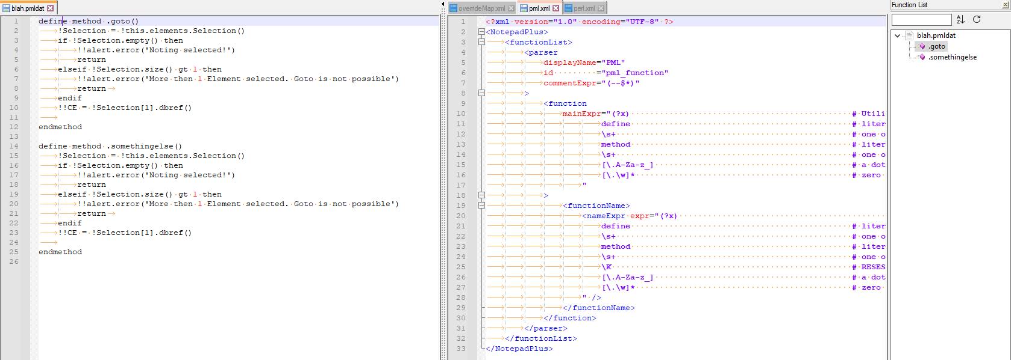Toggle the fold marker on line 8
Screen dimensions: 1011x360
481,93
